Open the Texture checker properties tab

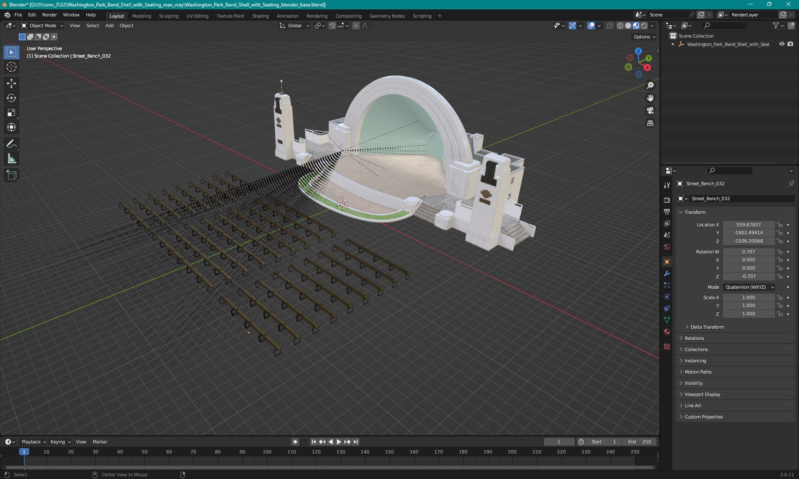tap(667, 346)
